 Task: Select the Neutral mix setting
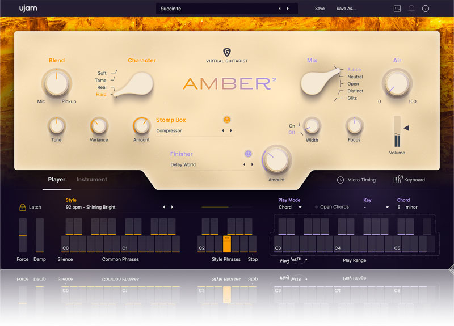pyautogui.click(x=355, y=77)
